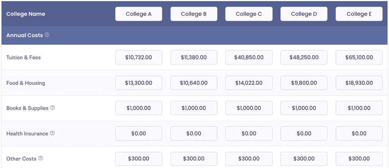
Task: Select College E Health Insurance $0.00 box
Action: click(359, 133)
